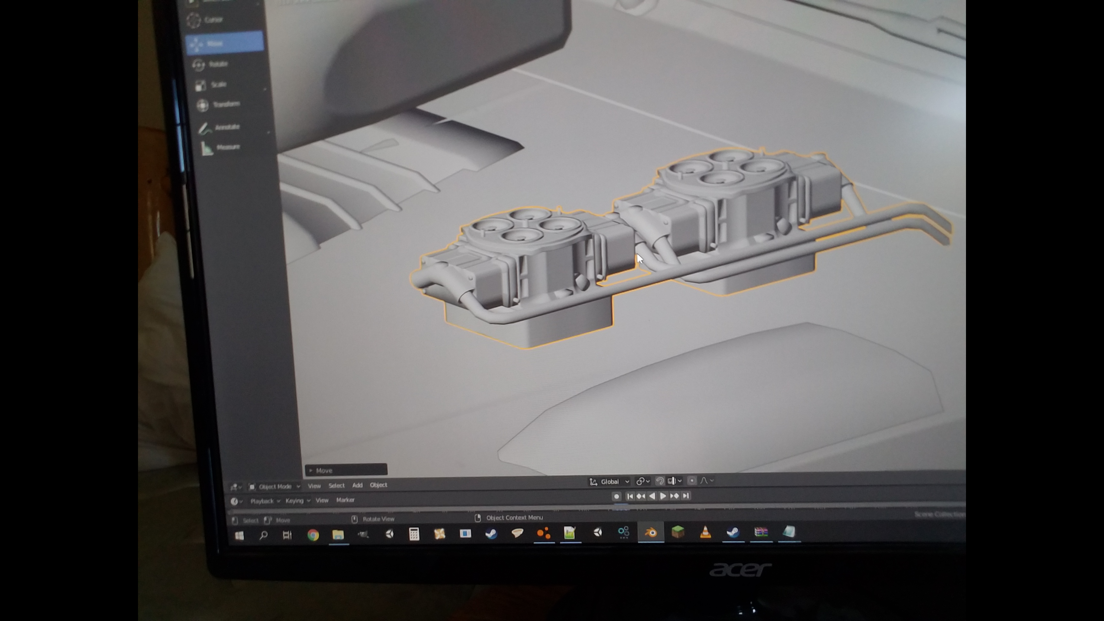Viewport: 1104px width, 621px height.
Task: Open the Steam icon left of VLC's neighbor WinRAR
Action: point(733,532)
